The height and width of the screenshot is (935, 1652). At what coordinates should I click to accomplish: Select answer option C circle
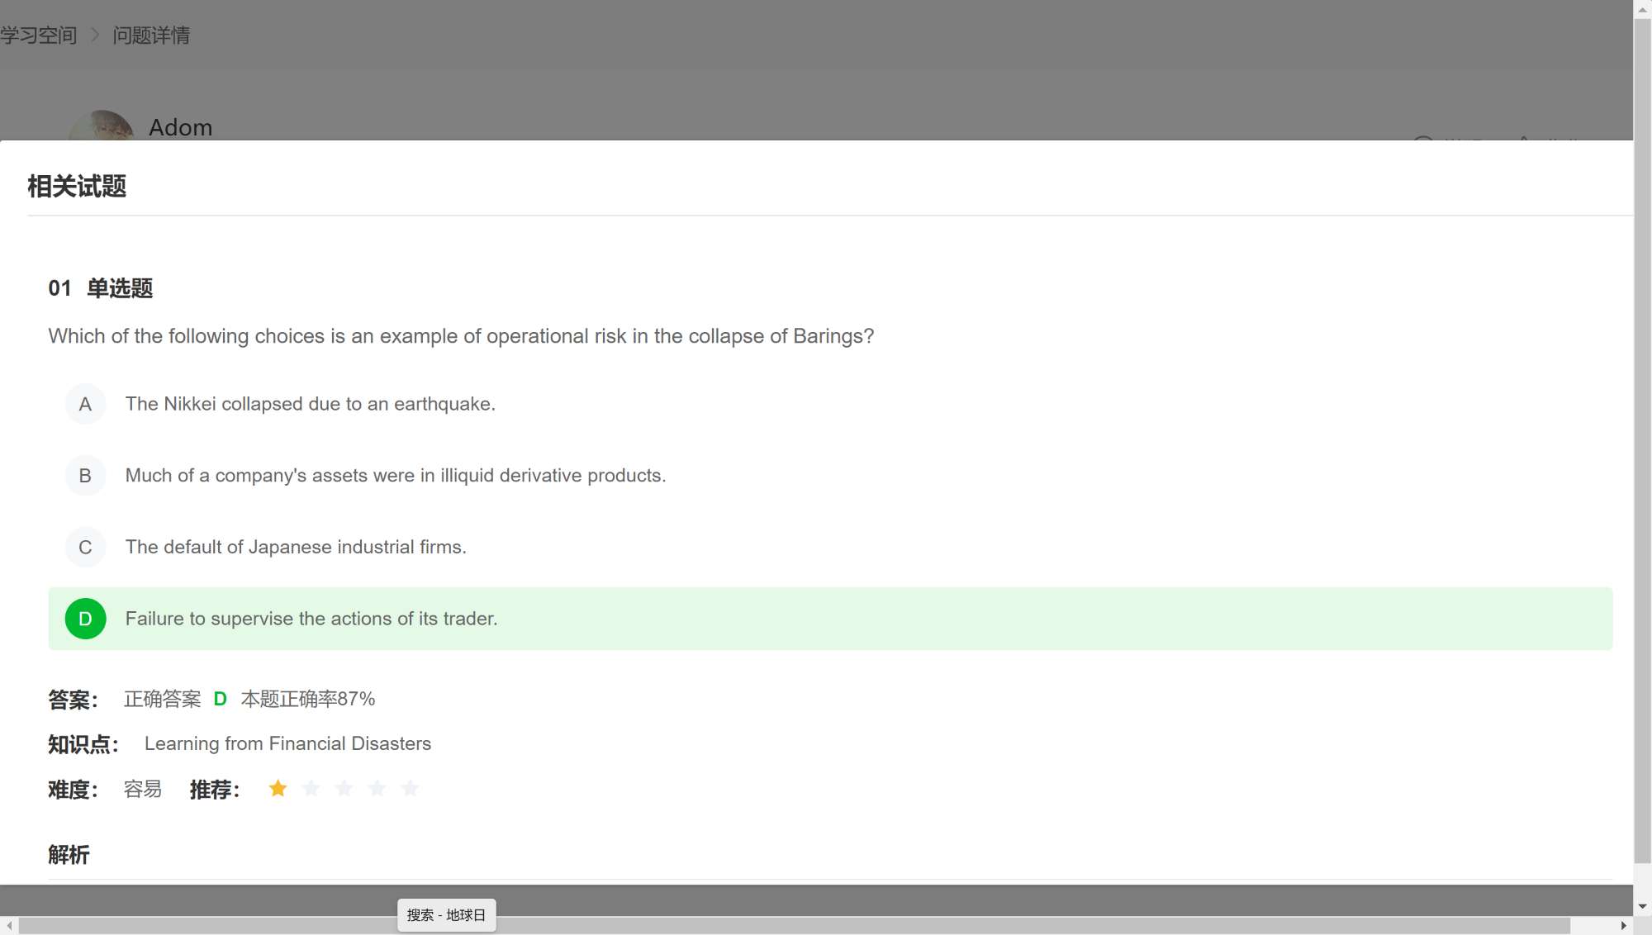click(85, 547)
